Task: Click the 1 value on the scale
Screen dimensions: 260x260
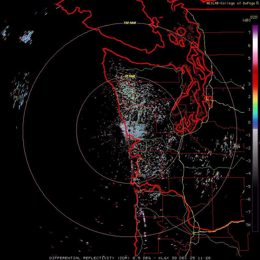Action: pyautogui.click(x=249, y=109)
